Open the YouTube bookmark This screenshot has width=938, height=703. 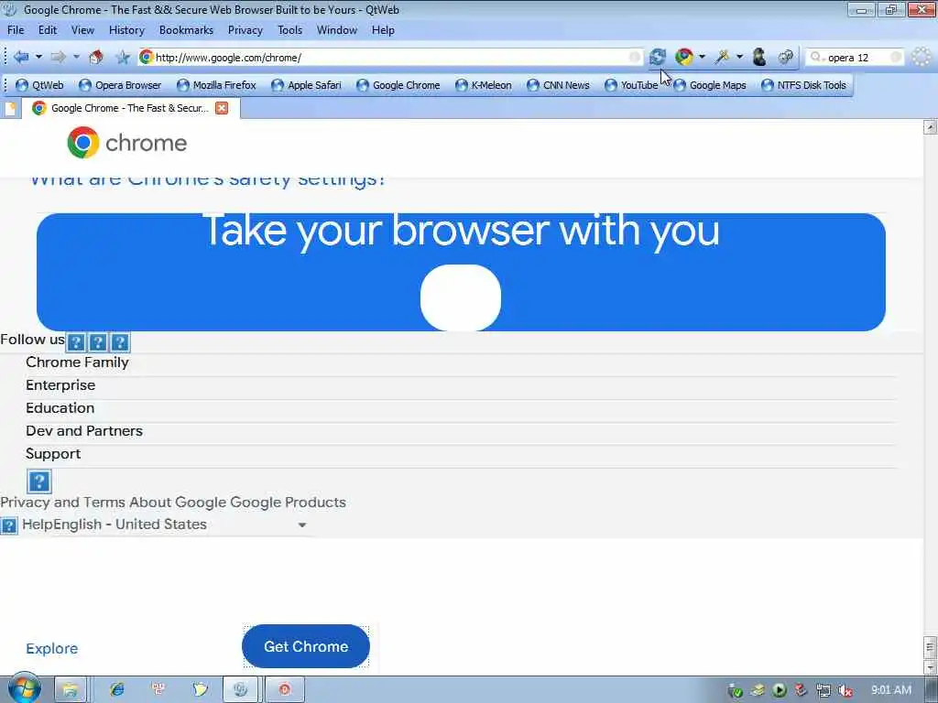pos(631,85)
